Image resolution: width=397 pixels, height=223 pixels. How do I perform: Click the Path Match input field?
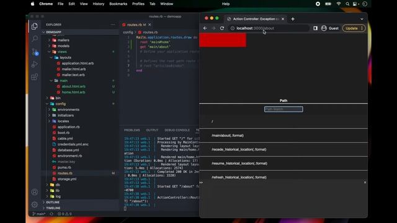(283, 109)
